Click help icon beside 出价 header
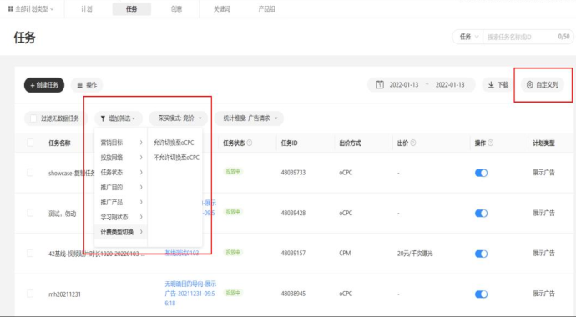The height and width of the screenshot is (317, 576). click(x=413, y=143)
